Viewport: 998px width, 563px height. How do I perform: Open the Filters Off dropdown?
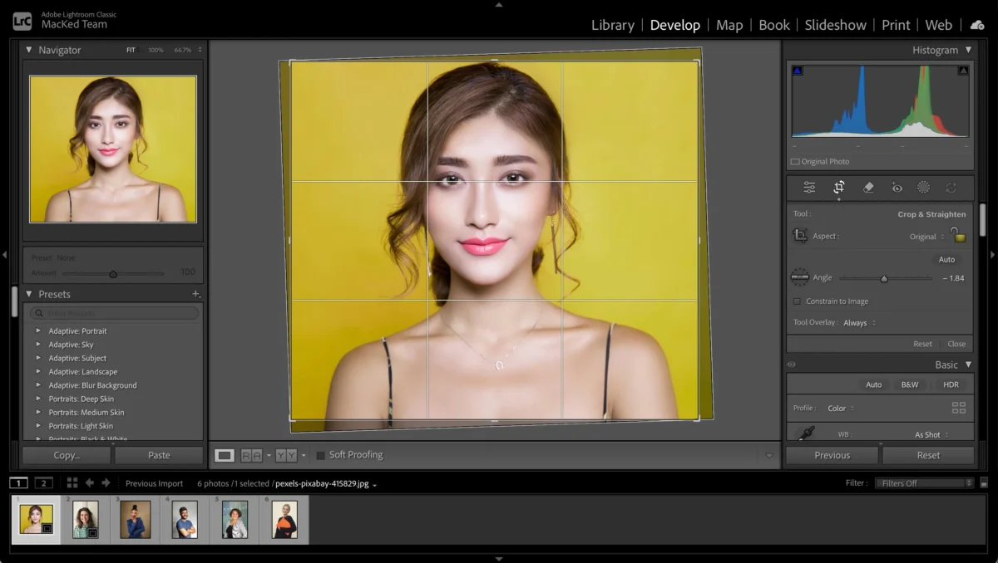tap(923, 482)
